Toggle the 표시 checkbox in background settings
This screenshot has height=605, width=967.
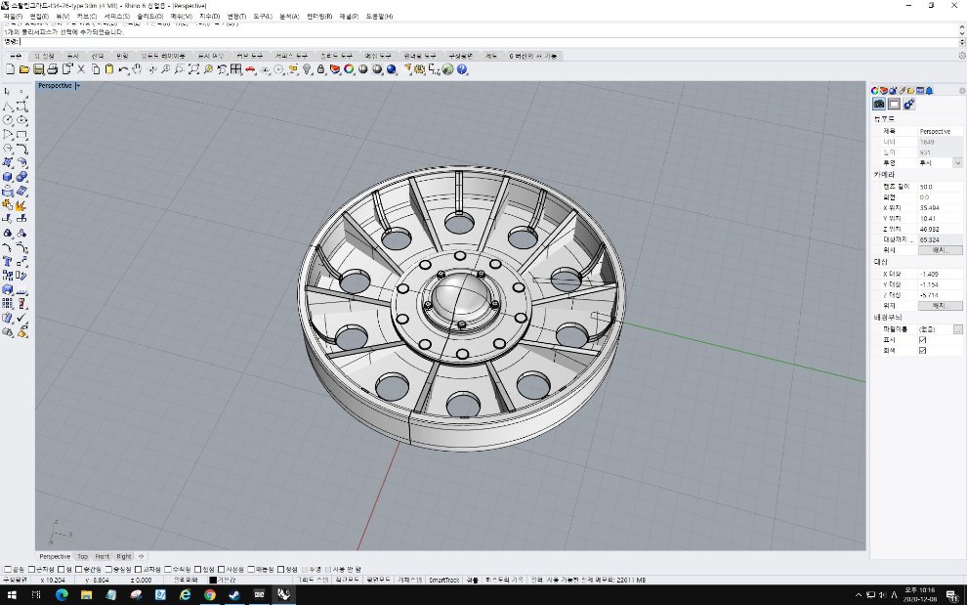[x=923, y=340]
